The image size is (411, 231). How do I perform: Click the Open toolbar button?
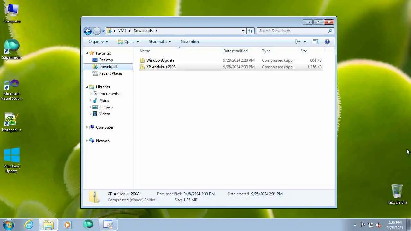click(x=126, y=42)
